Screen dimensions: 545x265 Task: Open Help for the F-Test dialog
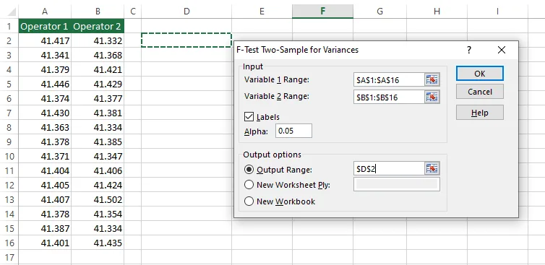480,113
